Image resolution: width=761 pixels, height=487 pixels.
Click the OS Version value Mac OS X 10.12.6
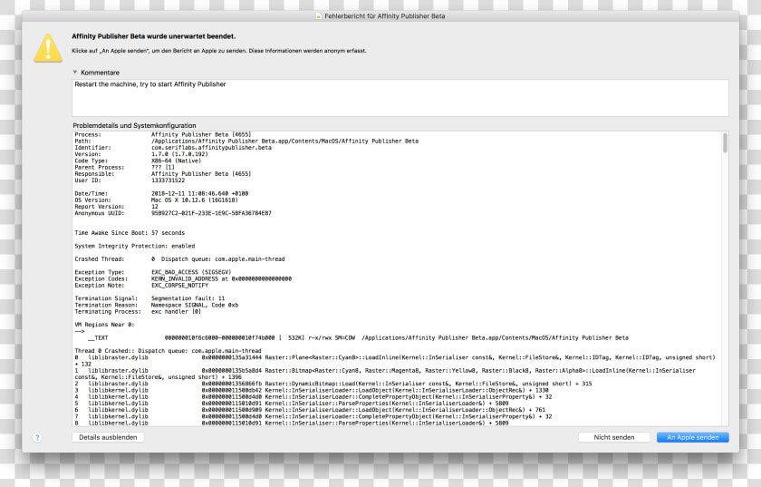click(x=194, y=200)
